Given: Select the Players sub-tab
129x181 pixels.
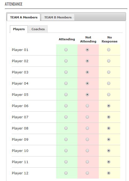Looking at the screenshot, I should point(19,29).
